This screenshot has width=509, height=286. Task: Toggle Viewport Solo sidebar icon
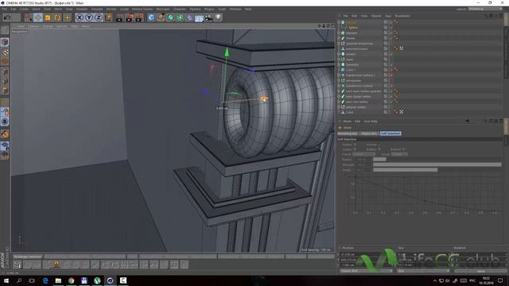5,122
